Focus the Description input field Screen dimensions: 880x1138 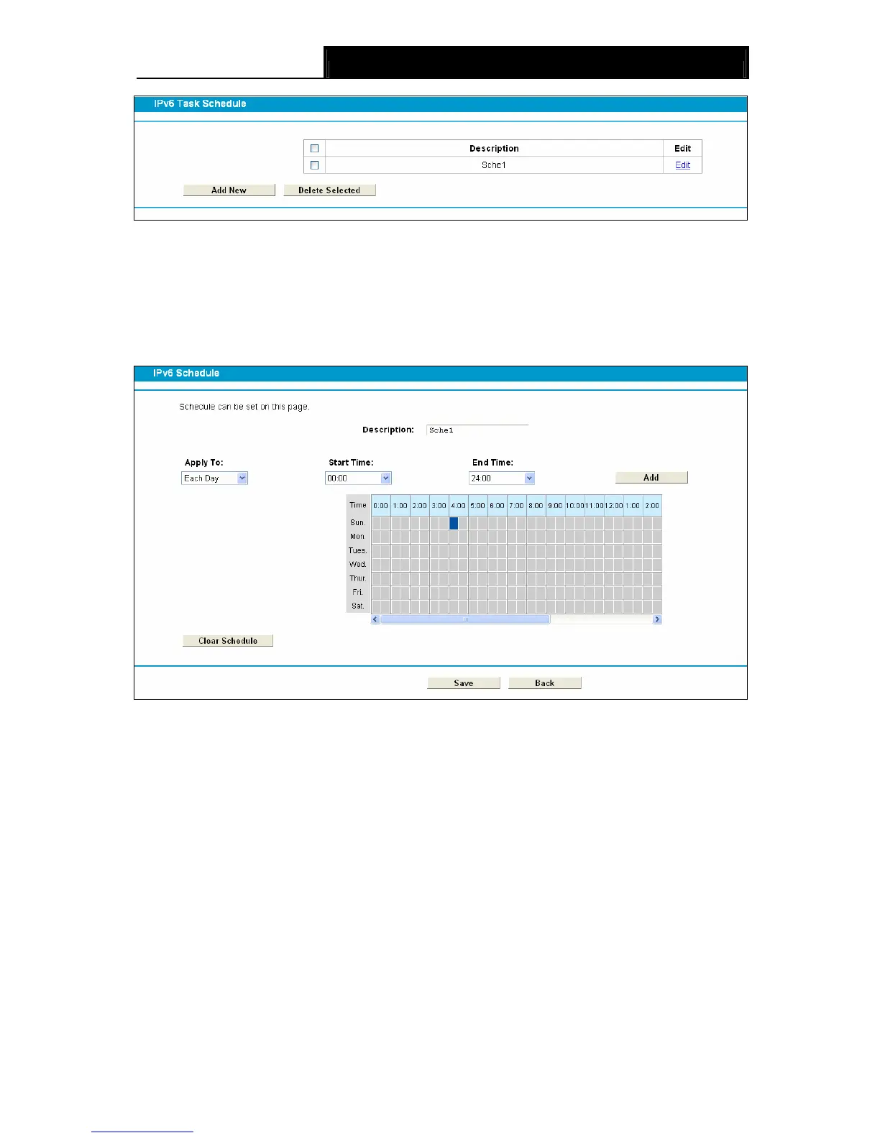pos(477,430)
